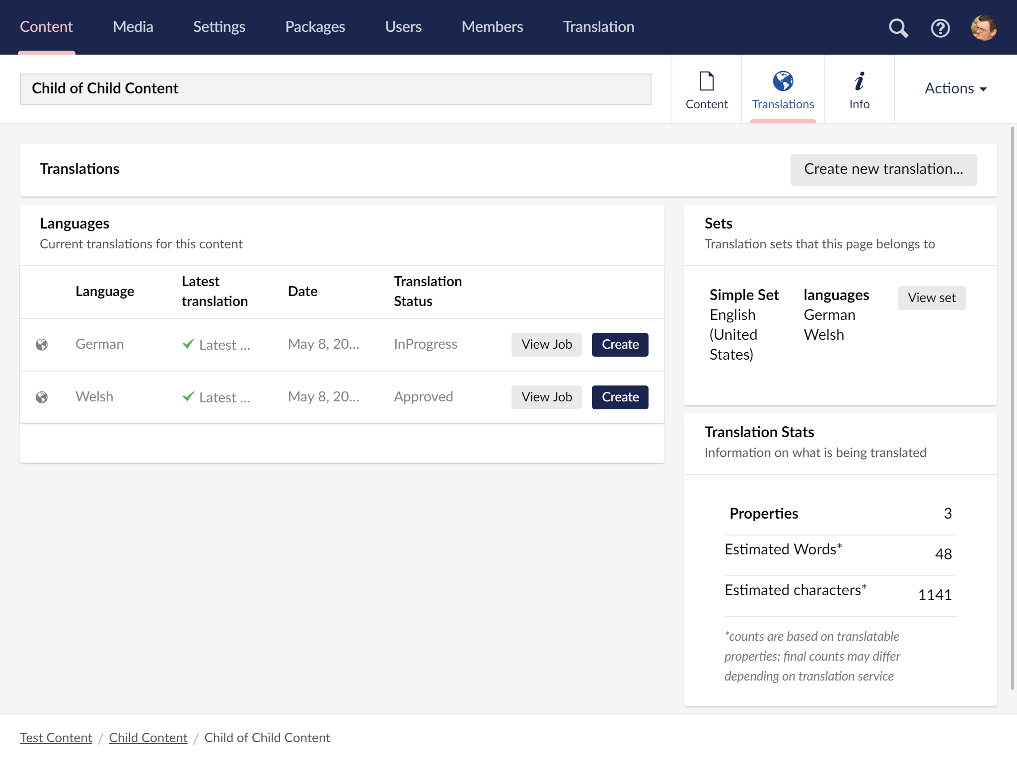The height and width of the screenshot is (763, 1017).
Task: Open the Media section
Action: pyautogui.click(x=133, y=27)
